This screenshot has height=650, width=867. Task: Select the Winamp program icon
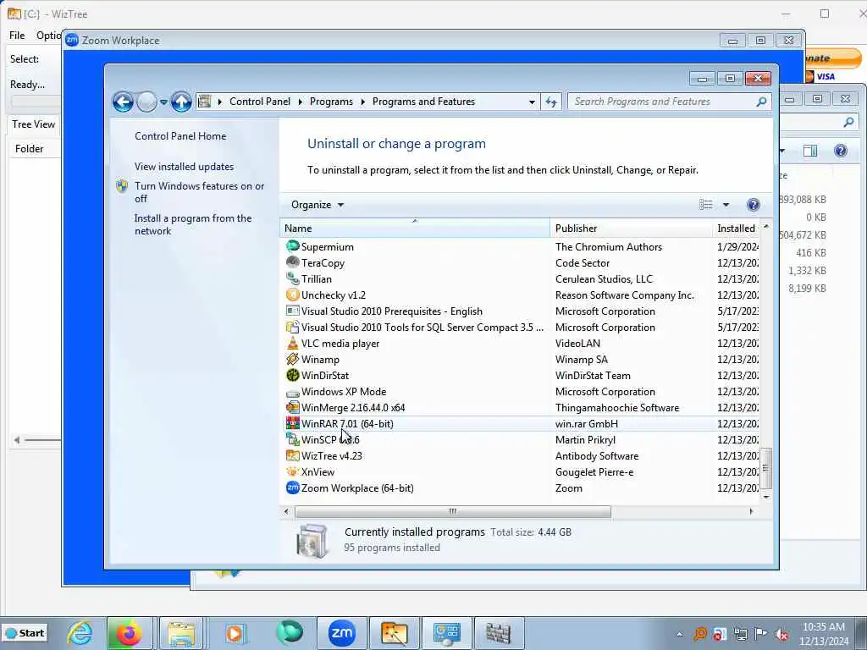point(292,359)
